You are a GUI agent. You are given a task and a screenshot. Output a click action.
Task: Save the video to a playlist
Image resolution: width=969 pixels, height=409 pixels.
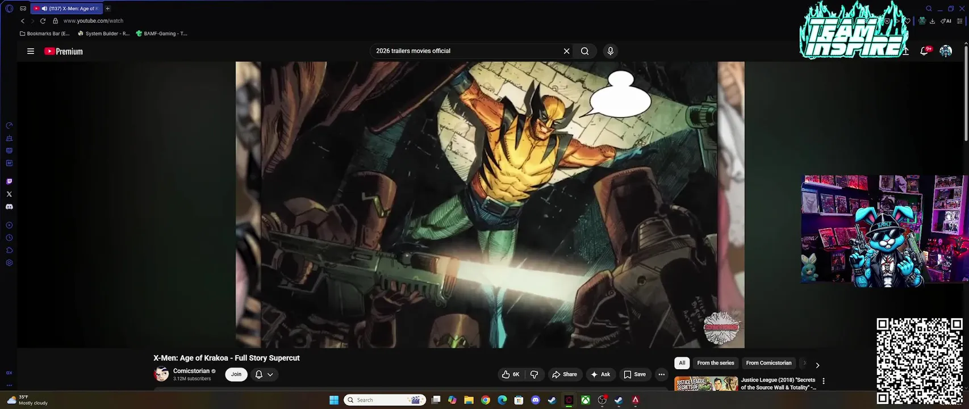634,374
